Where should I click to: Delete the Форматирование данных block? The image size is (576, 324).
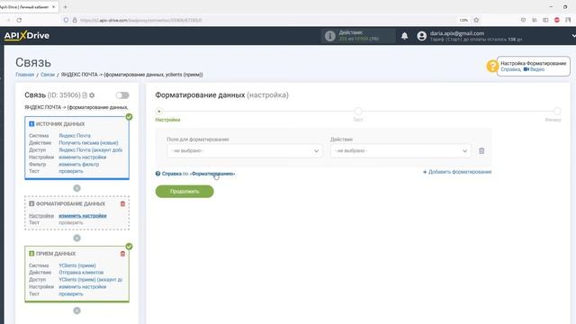click(x=122, y=204)
